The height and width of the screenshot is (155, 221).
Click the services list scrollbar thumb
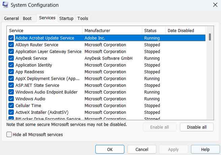(x=210, y=37)
